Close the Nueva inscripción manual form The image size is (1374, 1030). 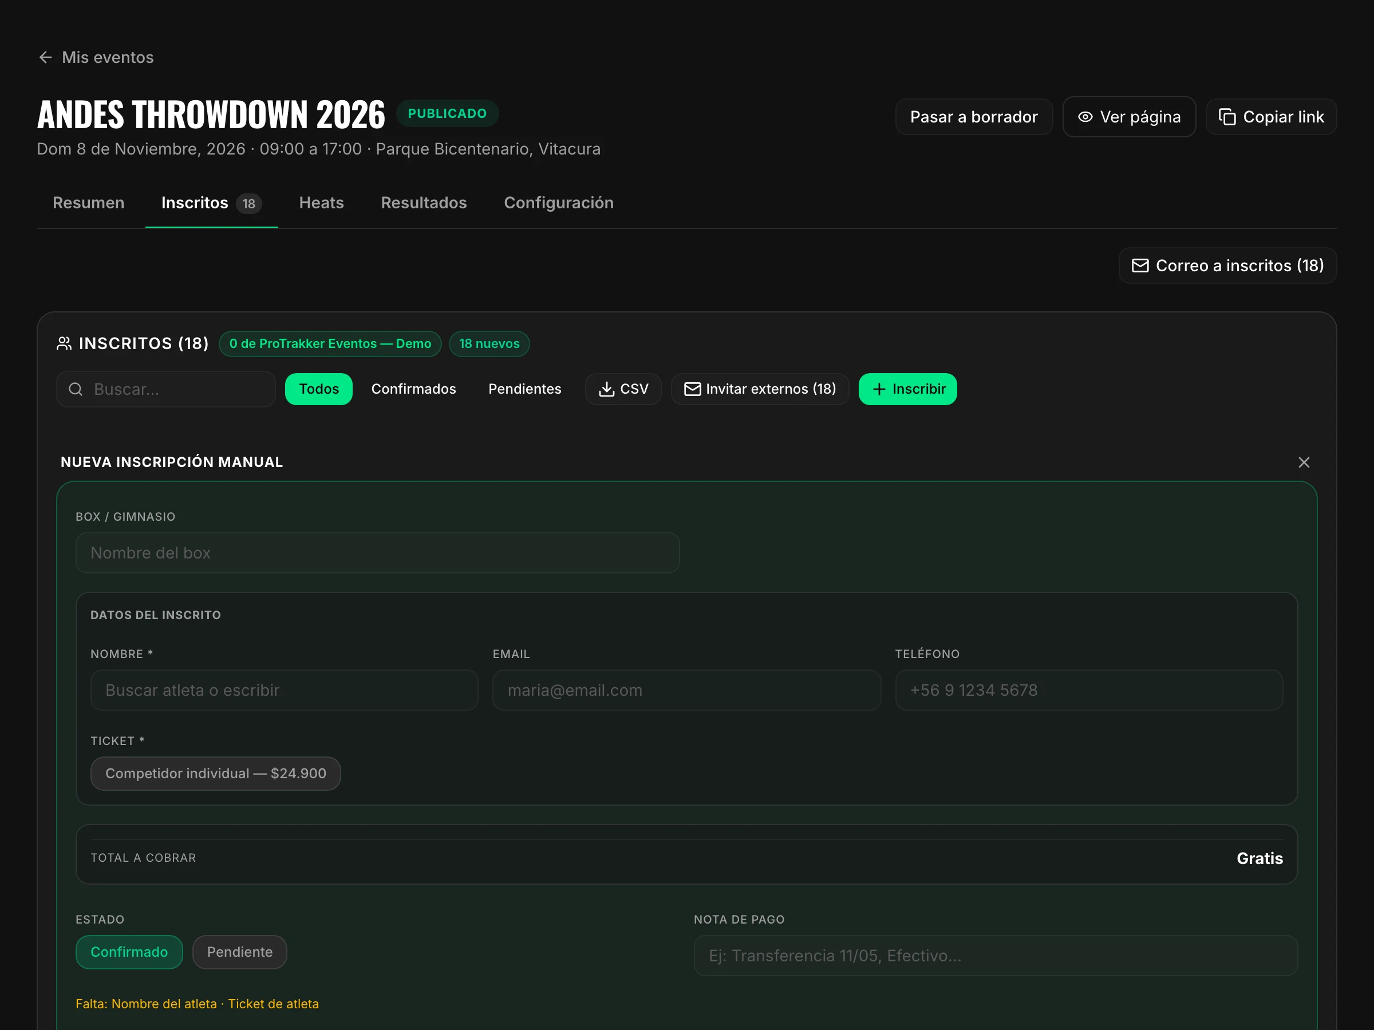tap(1304, 462)
